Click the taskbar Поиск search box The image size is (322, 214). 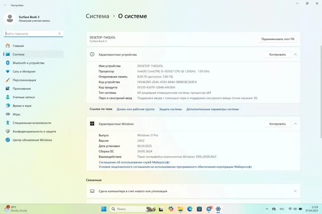(132, 209)
